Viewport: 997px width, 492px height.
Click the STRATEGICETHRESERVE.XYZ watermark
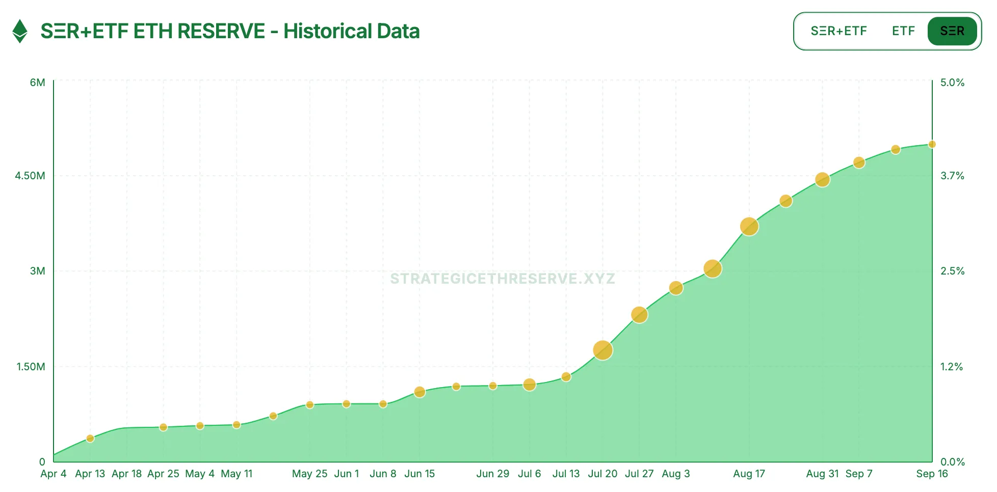pos(503,279)
